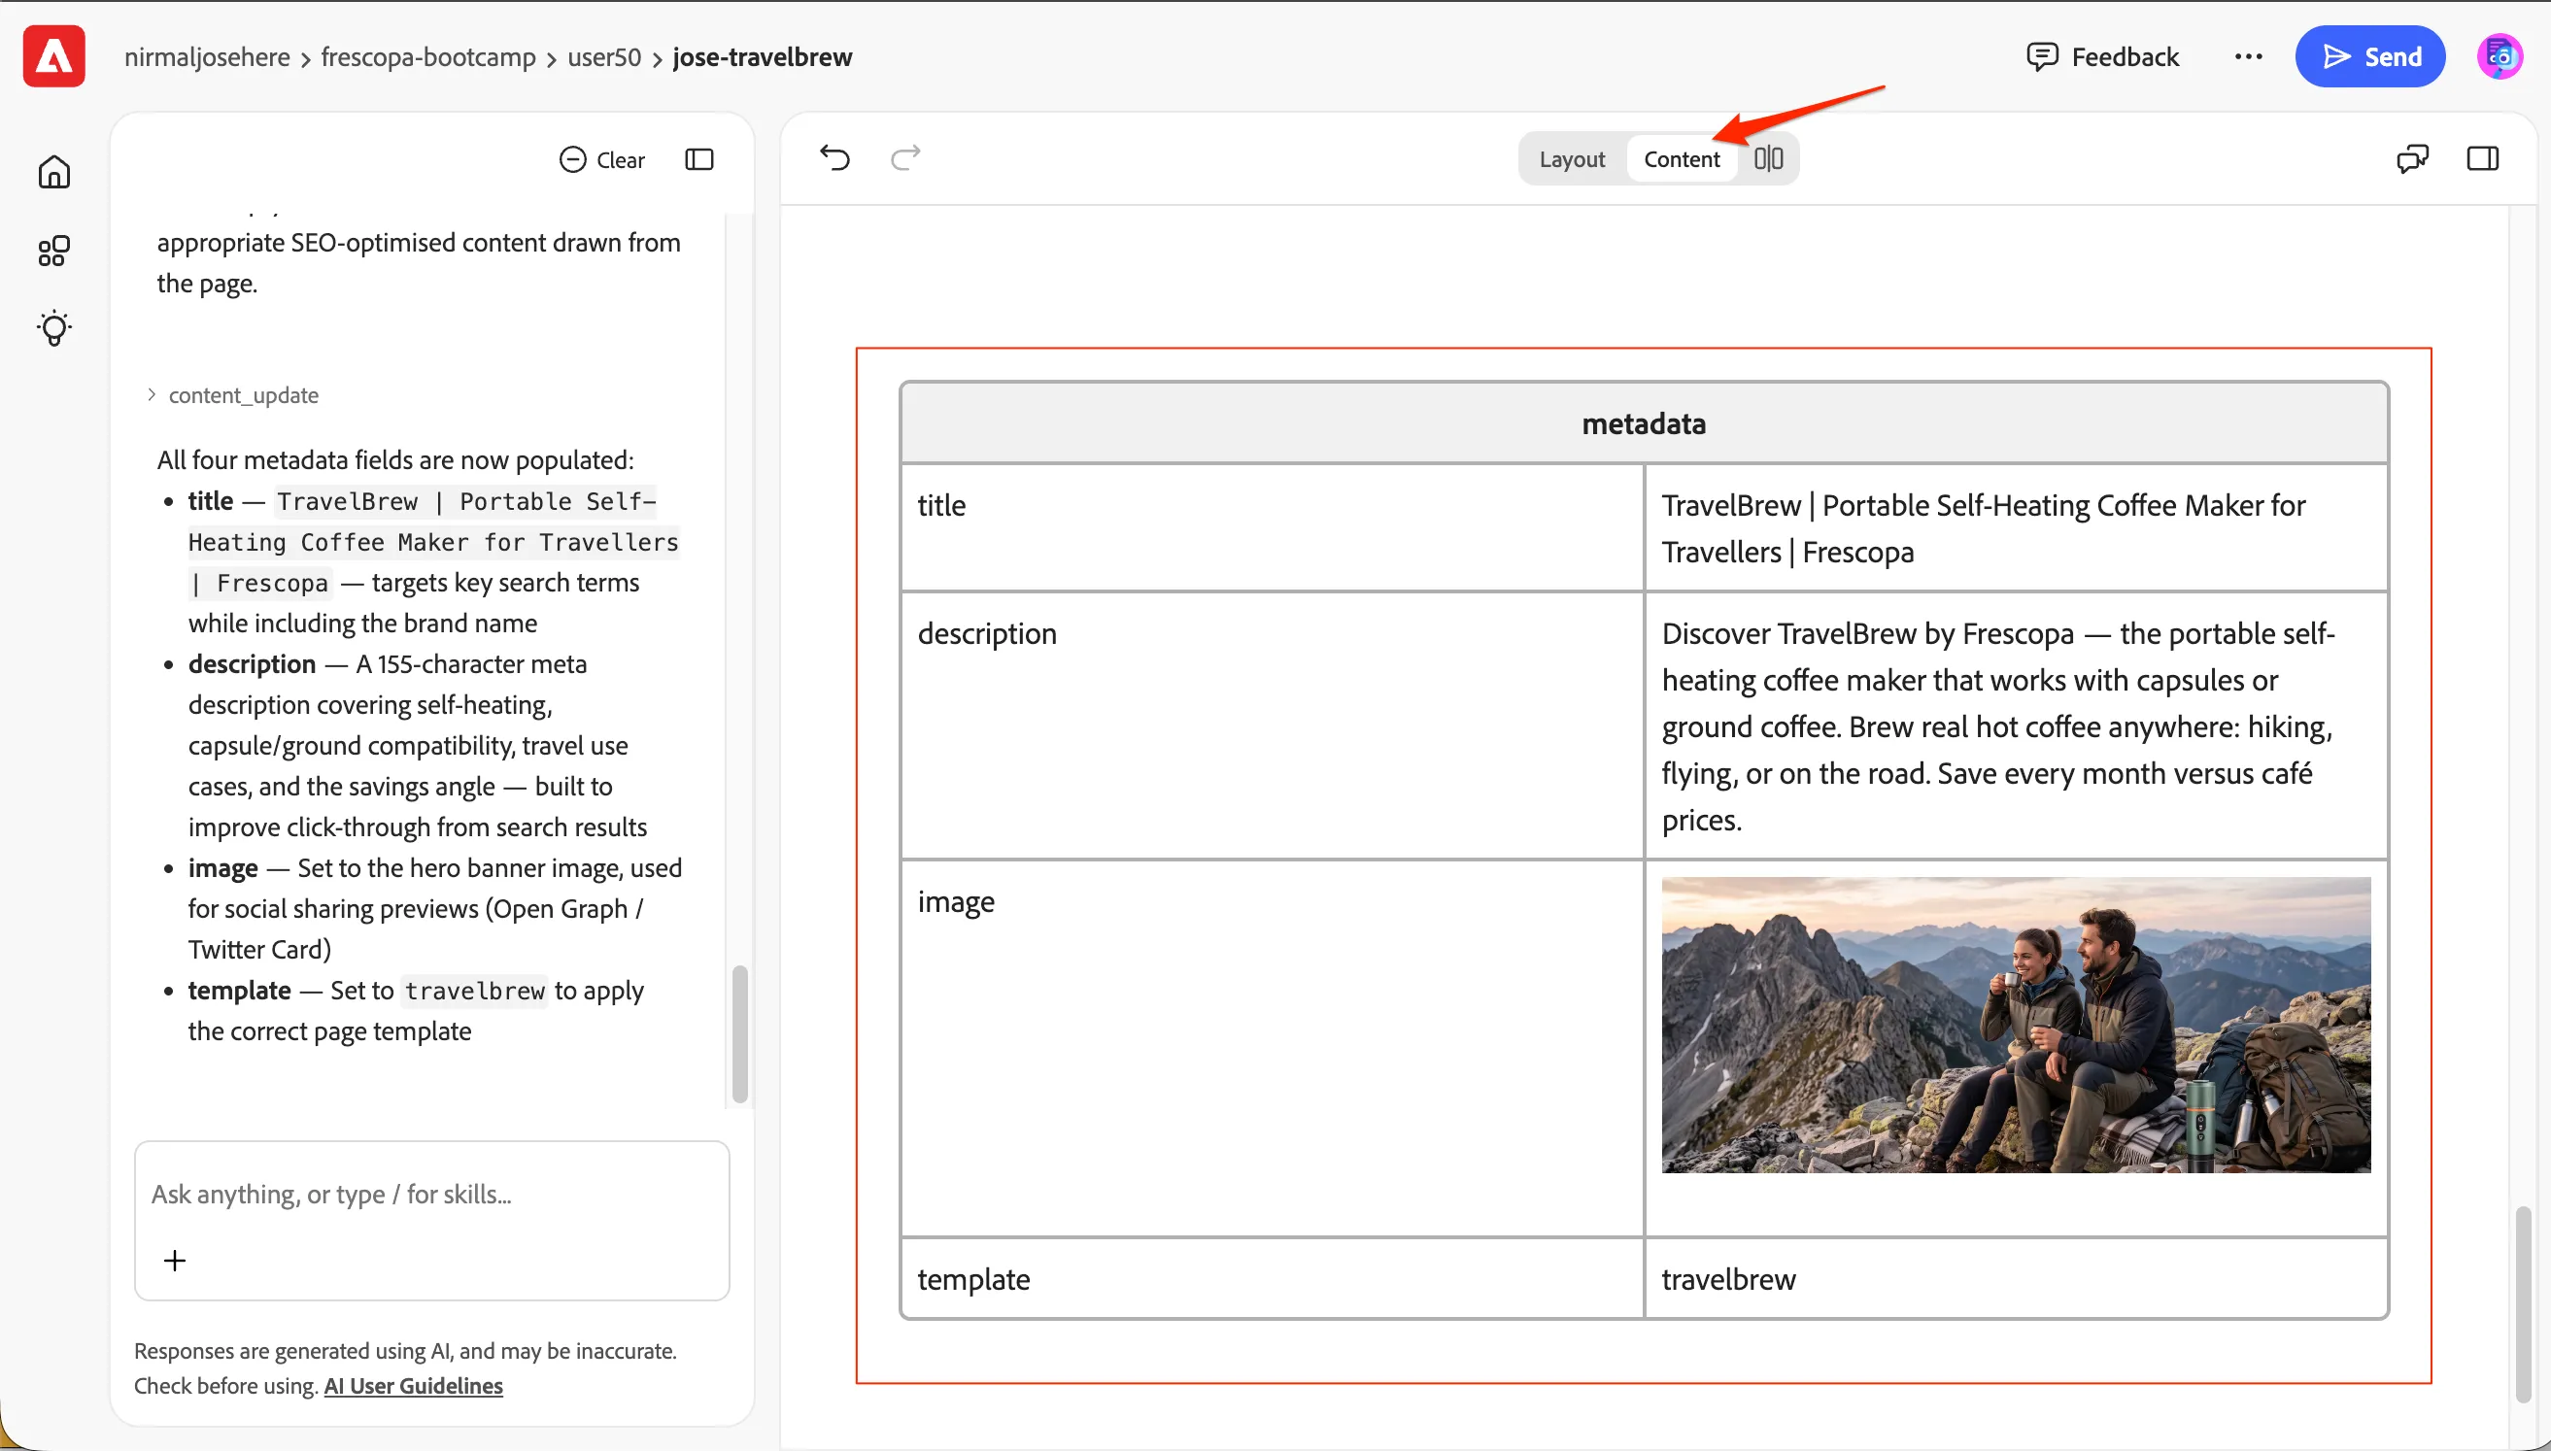The width and height of the screenshot is (2551, 1451).
Task: Click the redo arrow
Action: click(904, 157)
